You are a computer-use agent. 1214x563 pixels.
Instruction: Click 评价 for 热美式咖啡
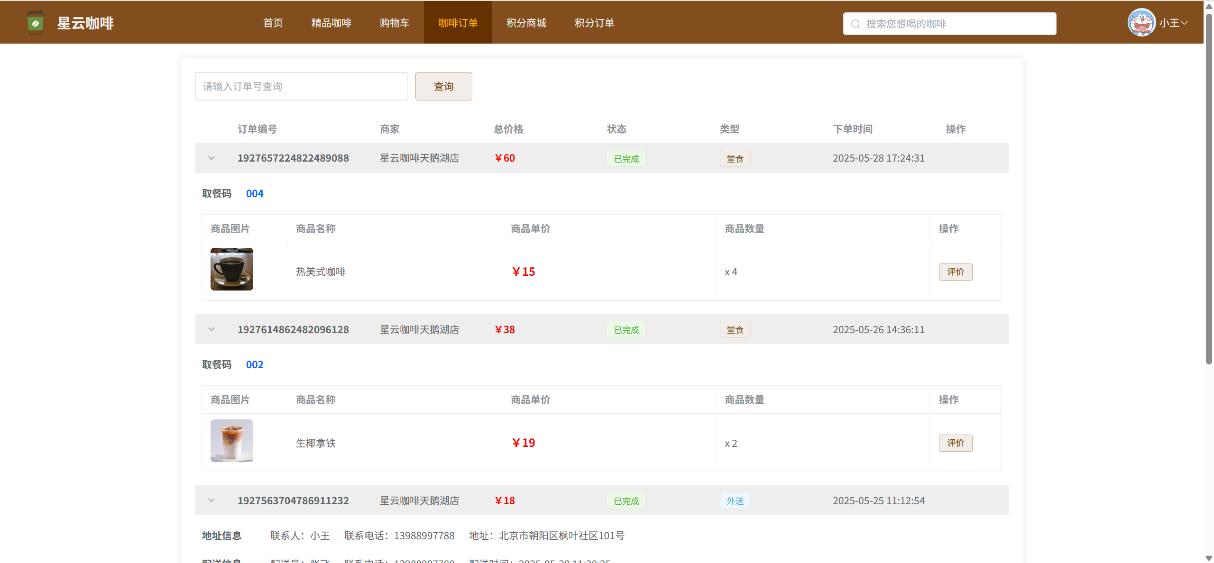tap(955, 272)
